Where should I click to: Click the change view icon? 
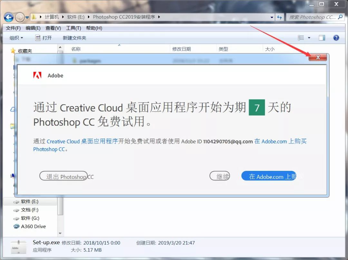(301, 38)
